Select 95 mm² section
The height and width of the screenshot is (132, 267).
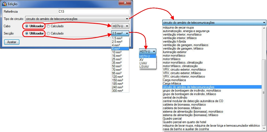coord(120,73)
